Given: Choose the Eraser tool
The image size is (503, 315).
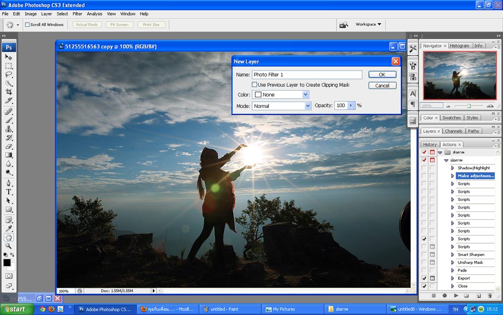Looking at the screenshot, I should point(9,147).
